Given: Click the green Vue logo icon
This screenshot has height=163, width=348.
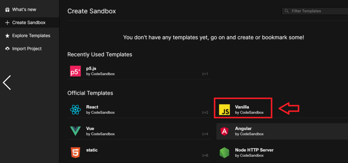Looking at the screenshot, I should coord(75,131).
